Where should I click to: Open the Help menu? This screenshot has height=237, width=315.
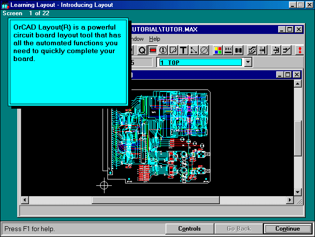pos(155,39)
